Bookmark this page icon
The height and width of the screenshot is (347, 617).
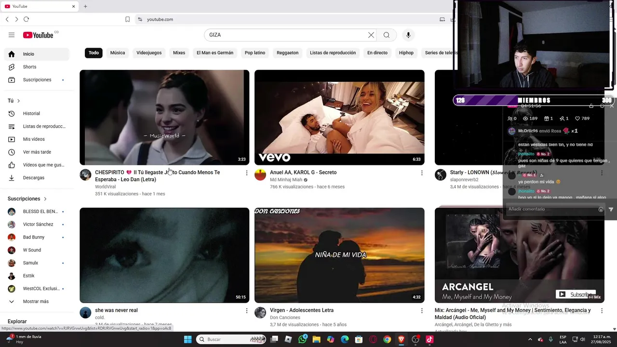coord(127,19)
